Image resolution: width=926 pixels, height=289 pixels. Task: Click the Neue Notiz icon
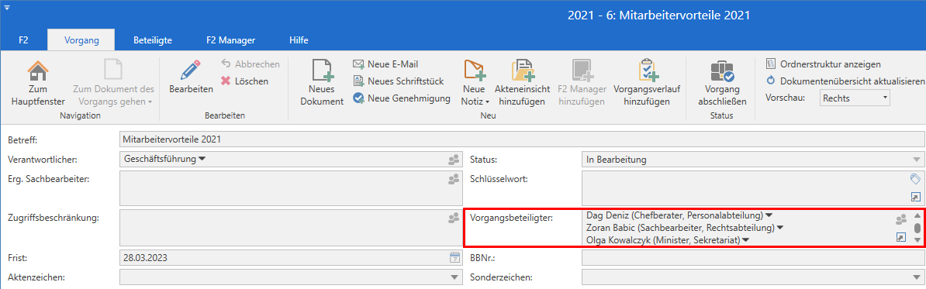474,71
